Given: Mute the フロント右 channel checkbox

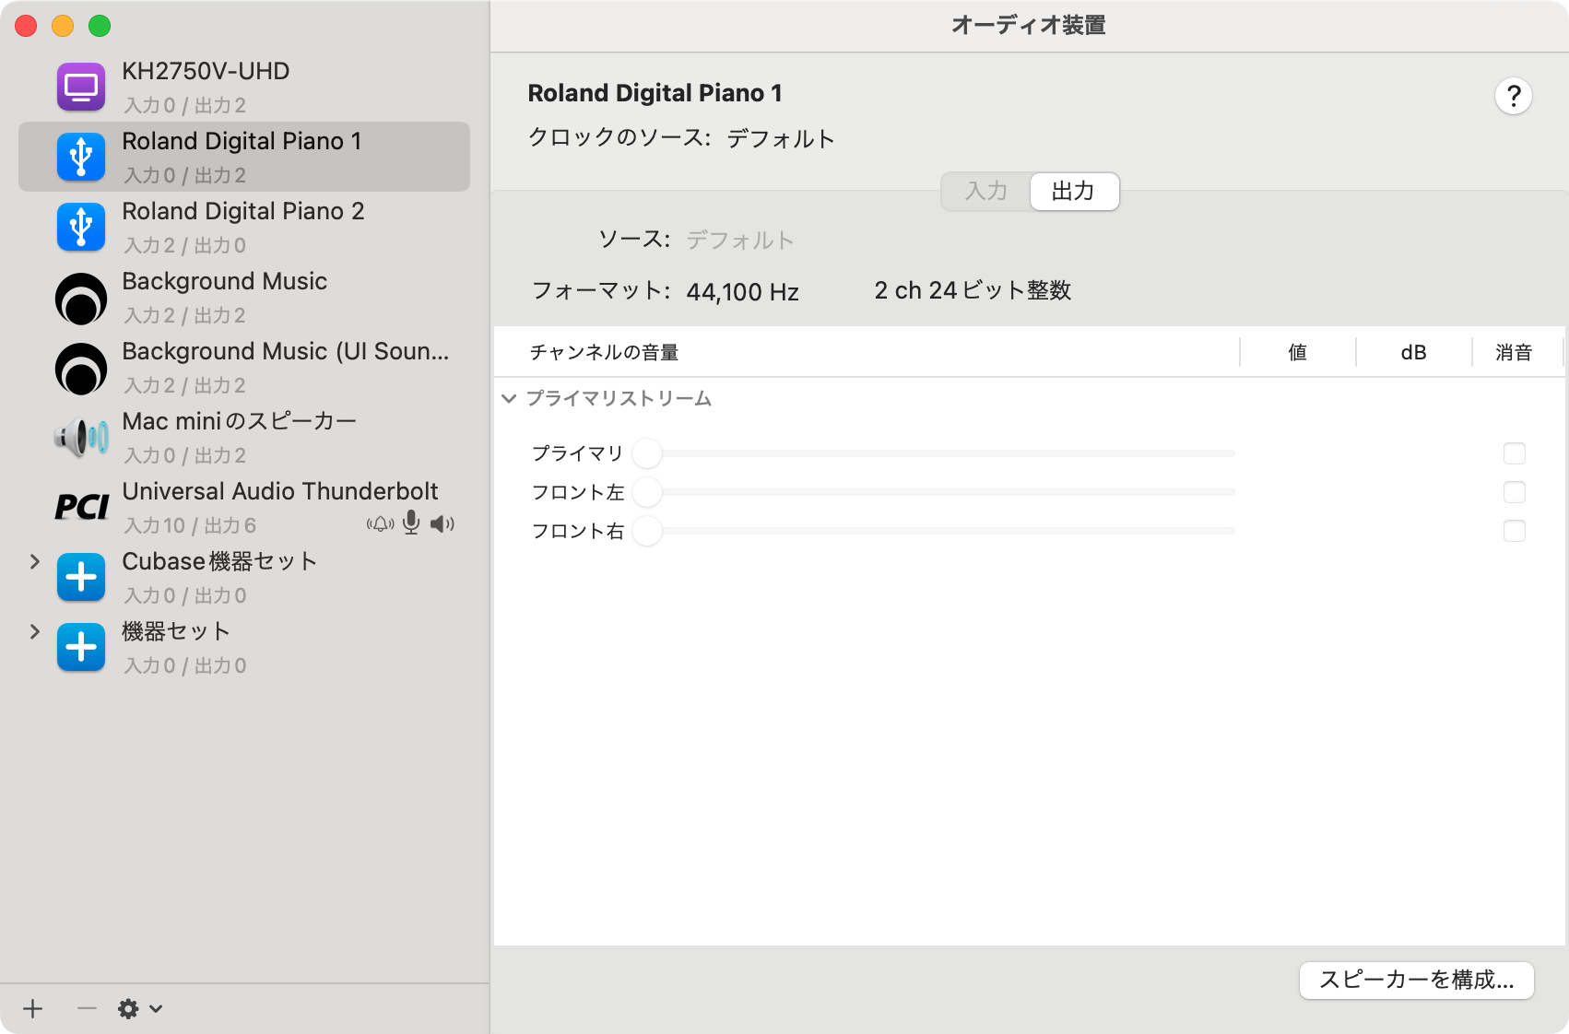Looking at the screenshot, I should (1515, 531).
